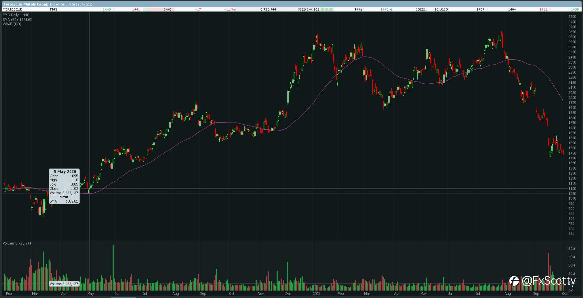Click the 1441 ask price cell
The width and height of the screenshot is (583, 298).
tap(136, 9)
